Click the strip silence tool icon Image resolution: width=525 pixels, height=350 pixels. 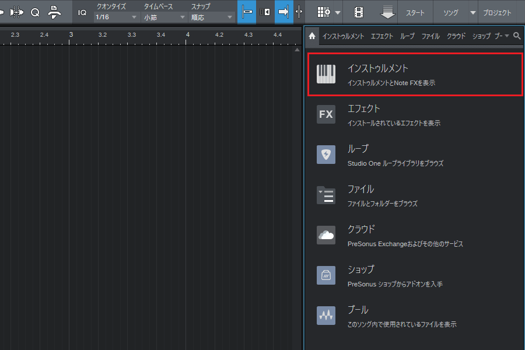(16, 12)
